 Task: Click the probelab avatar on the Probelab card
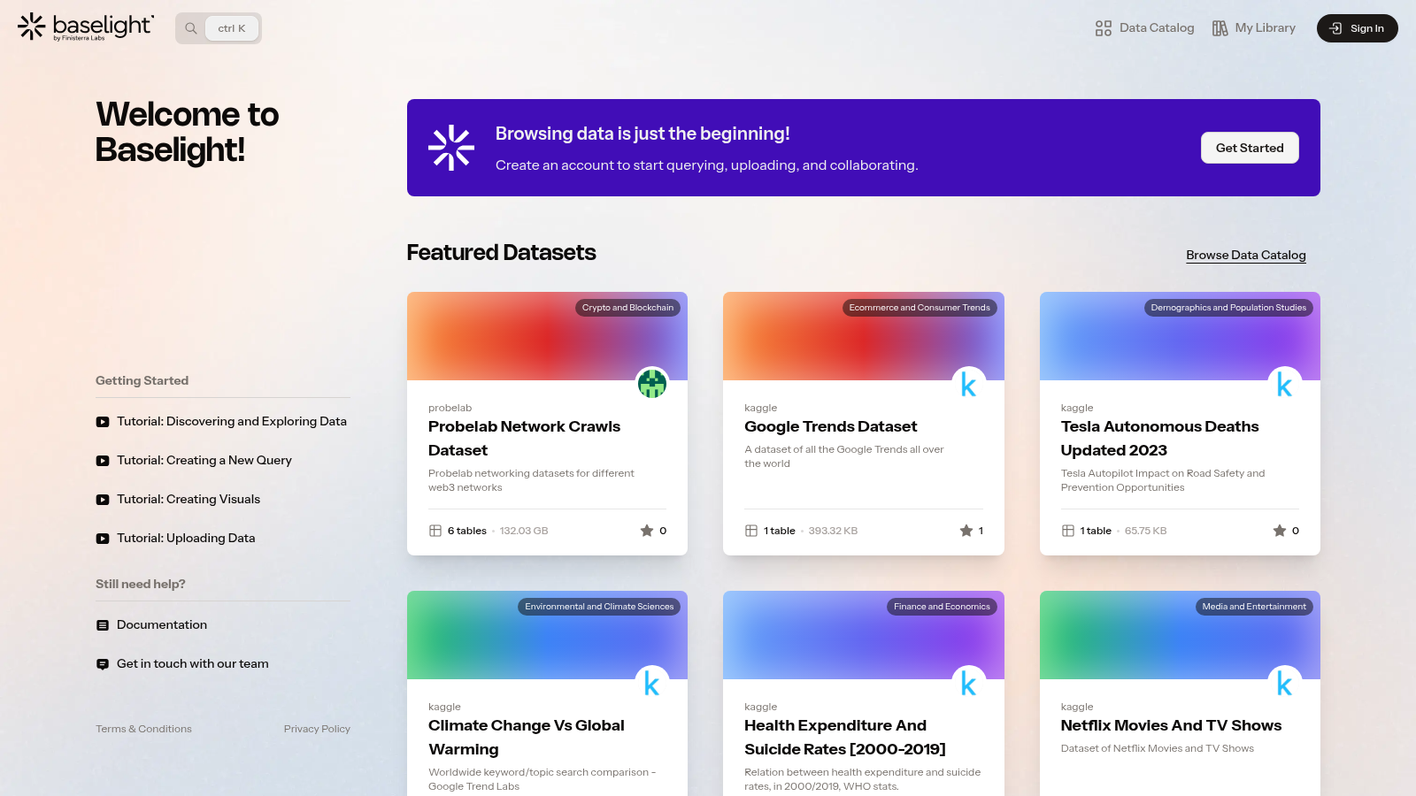(652, 383)
